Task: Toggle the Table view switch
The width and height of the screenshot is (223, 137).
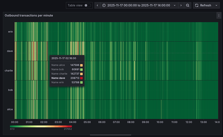Action: pos(87,5)
